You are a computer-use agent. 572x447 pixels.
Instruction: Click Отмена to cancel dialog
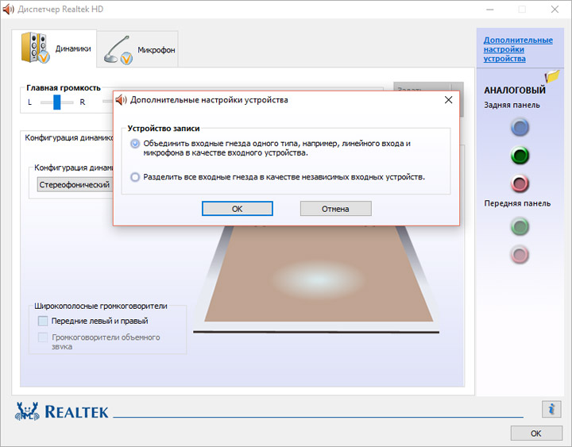point(335,209)
